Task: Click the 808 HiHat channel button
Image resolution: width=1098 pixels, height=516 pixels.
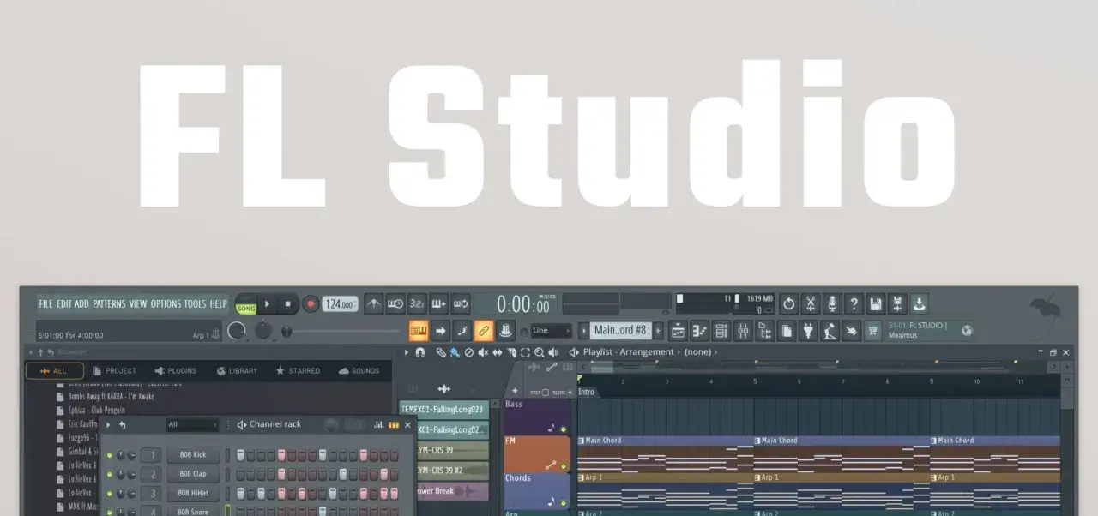Action: 193,493
